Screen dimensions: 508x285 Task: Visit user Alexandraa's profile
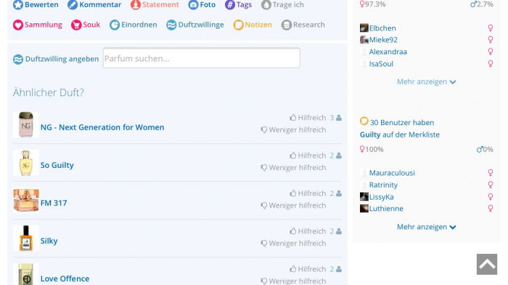388,52
